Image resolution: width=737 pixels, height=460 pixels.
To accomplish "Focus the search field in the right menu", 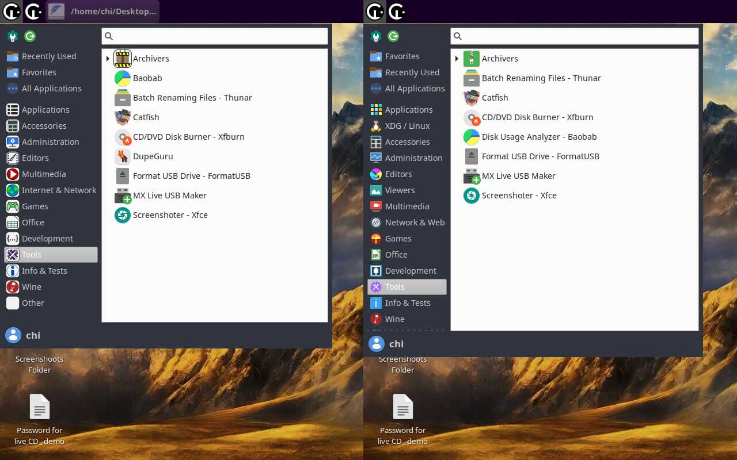I will (x=575, y=36).
